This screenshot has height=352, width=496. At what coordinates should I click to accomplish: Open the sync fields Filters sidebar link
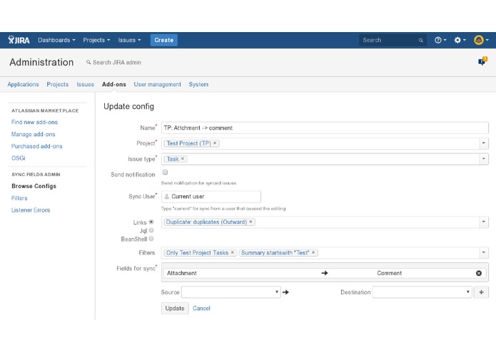(19, 198)
